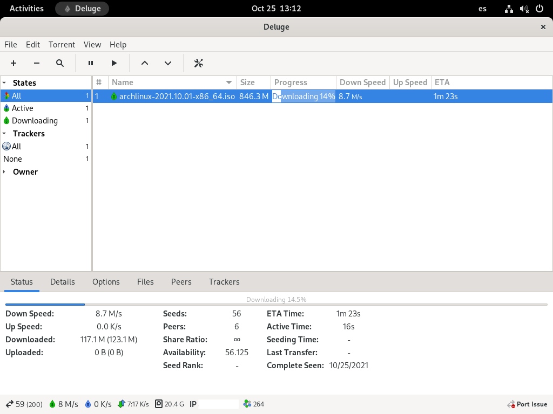The height and width of the screenshot is (414, 553).
Task: Switch to the Files tab
Action: tap(145, 281)
